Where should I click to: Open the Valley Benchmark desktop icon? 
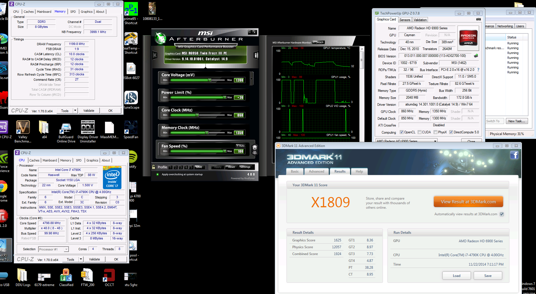pos(23,132)
